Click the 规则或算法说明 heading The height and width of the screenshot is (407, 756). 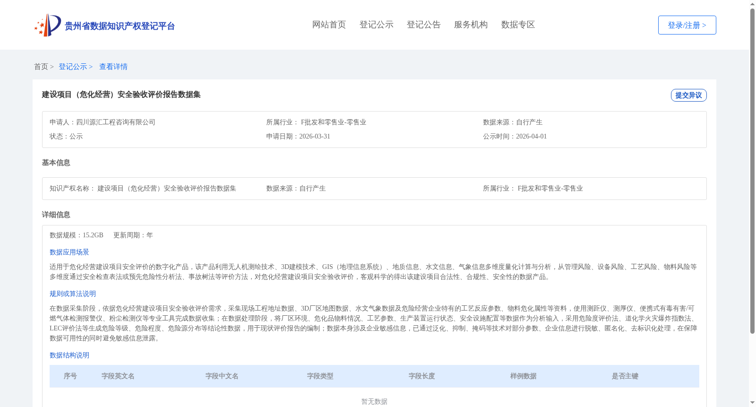coord(73,294)
